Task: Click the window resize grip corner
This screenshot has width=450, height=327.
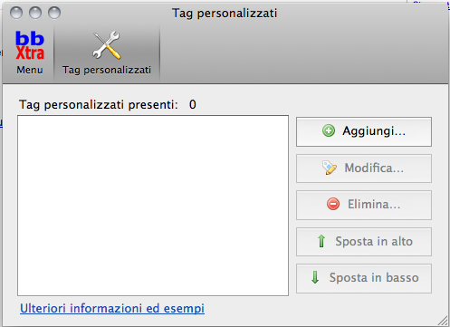Action: (x=443, y=321)
